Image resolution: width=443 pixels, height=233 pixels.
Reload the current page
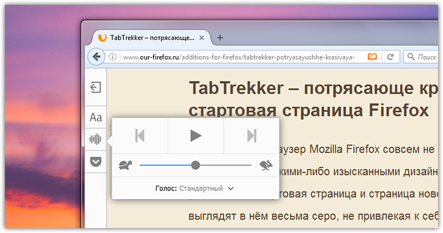pyautogui.click(x=391, y=57)
